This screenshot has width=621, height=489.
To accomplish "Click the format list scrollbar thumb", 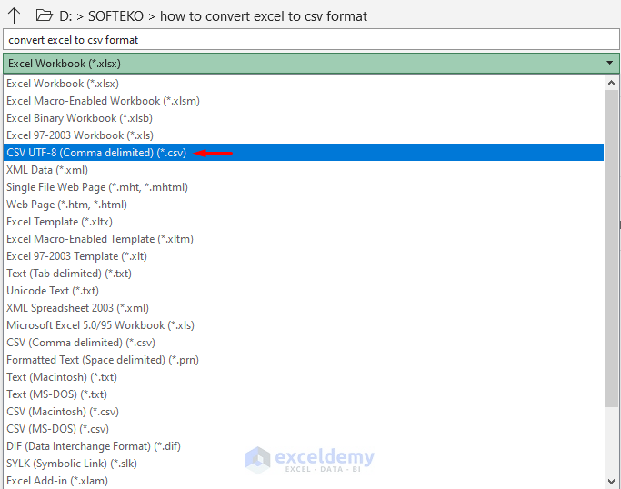I will 611,248.
